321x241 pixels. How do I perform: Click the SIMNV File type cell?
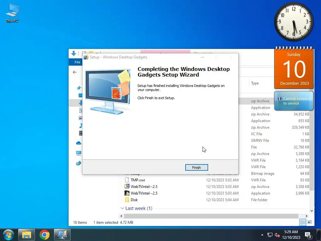[x=260, y=140]
